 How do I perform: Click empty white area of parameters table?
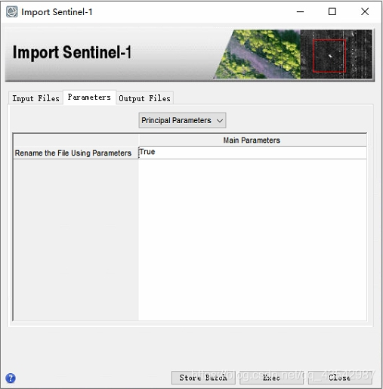(x=252, y=239)
